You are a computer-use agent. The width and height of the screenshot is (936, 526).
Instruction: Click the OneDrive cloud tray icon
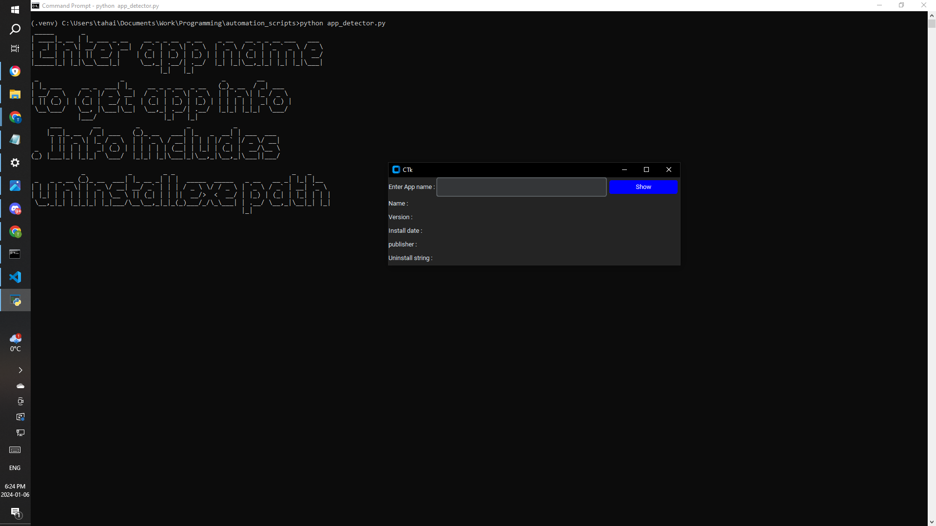pyautogui.click(x=20, y=386)
